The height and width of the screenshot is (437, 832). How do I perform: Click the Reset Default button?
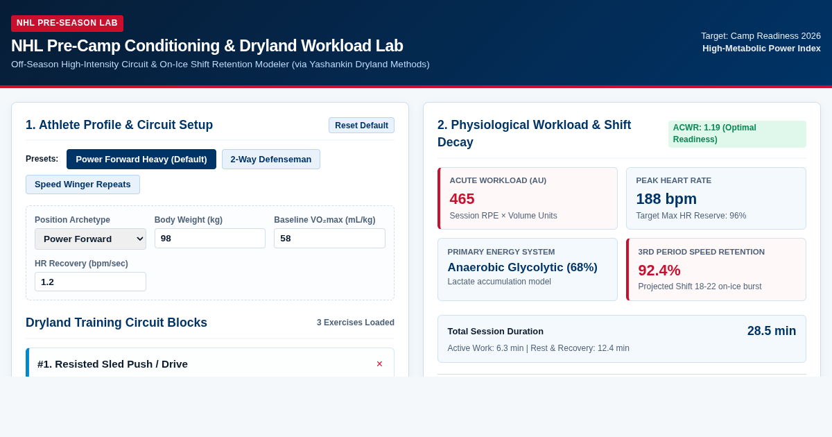(361, 126)
